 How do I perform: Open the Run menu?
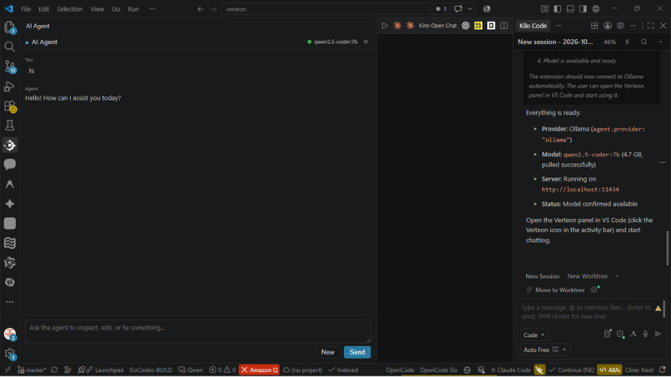pyautogui.click(x=133, y=8)
